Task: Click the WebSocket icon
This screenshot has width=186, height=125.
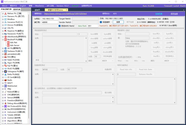Action: 6,86
